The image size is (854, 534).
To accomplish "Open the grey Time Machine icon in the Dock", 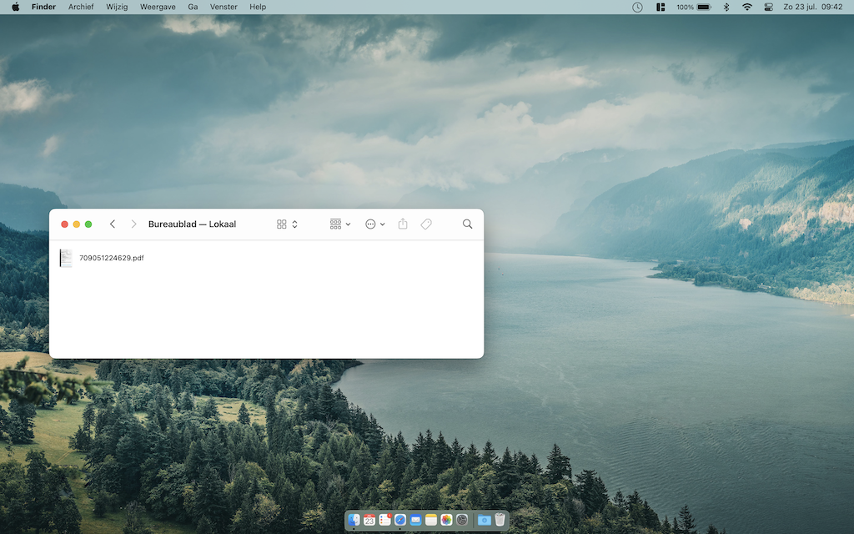I will 462,520.
